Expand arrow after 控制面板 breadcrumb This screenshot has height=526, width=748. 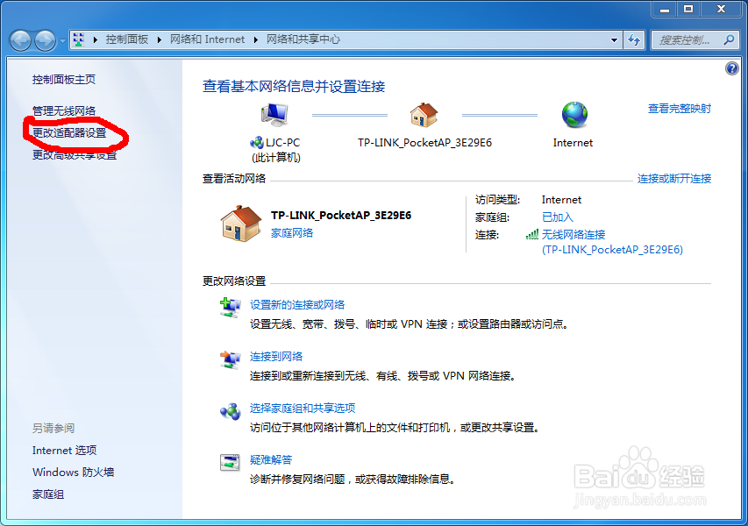[160, 39]
